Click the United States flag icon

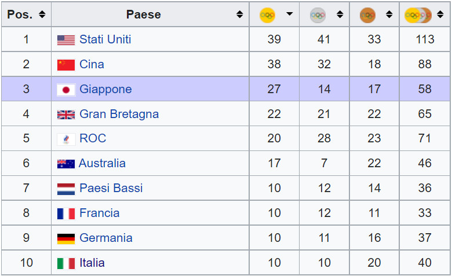66,40
